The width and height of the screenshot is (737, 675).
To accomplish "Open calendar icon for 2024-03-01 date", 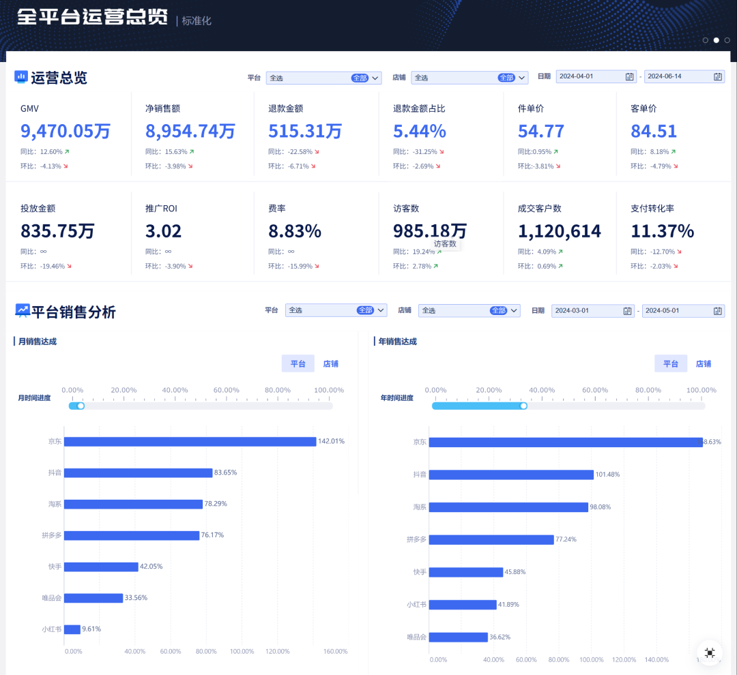I will click(x=627, y=311).
